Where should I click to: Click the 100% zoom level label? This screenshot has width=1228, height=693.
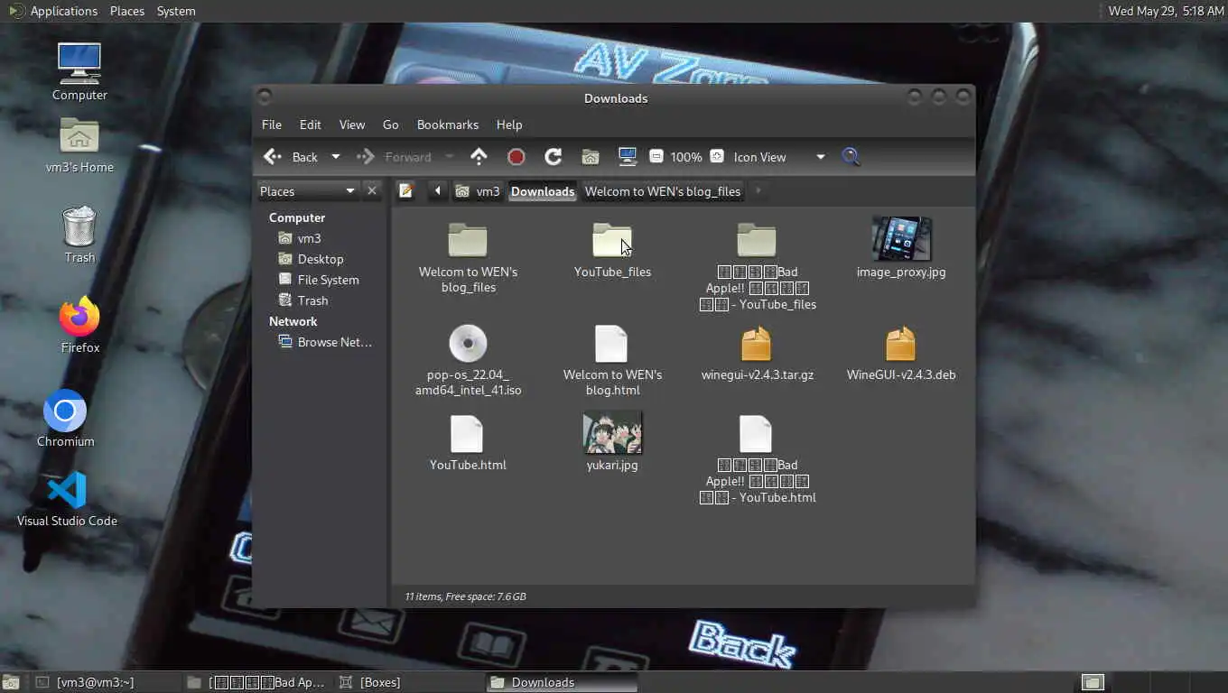click(685, 157)
